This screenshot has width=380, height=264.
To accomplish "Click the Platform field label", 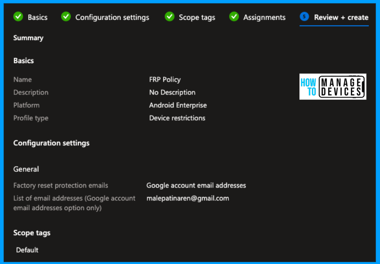I will tap(27, 105).
